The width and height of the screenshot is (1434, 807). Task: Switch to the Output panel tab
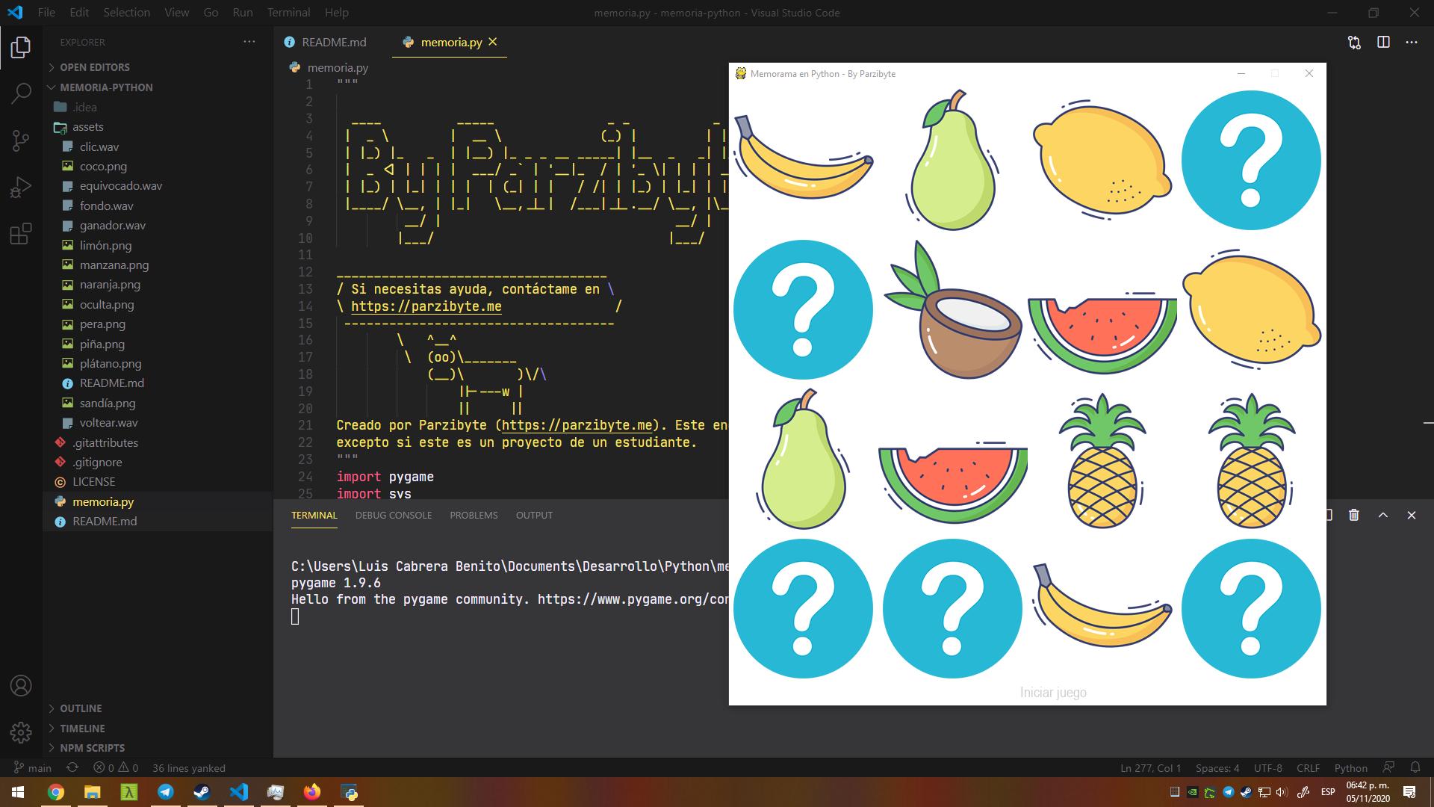pyautogui.click(x=534, y=515)
